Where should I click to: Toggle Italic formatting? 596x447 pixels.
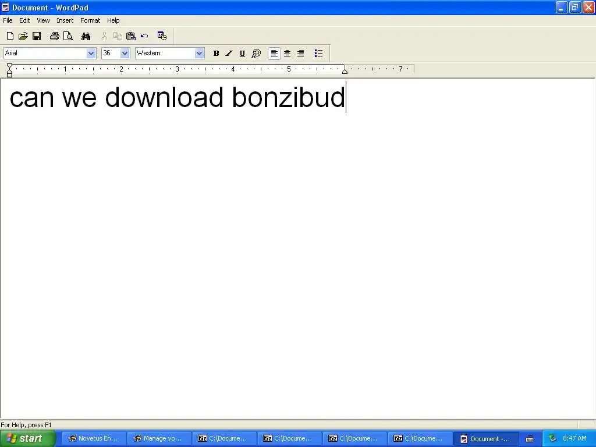[x=229, y=54]
